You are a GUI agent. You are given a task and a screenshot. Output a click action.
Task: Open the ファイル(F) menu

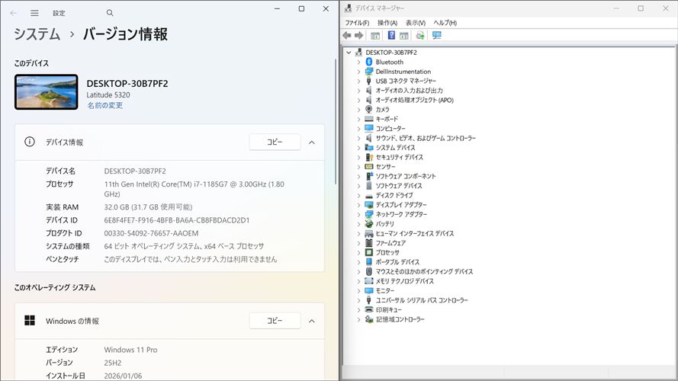point(356,23)
